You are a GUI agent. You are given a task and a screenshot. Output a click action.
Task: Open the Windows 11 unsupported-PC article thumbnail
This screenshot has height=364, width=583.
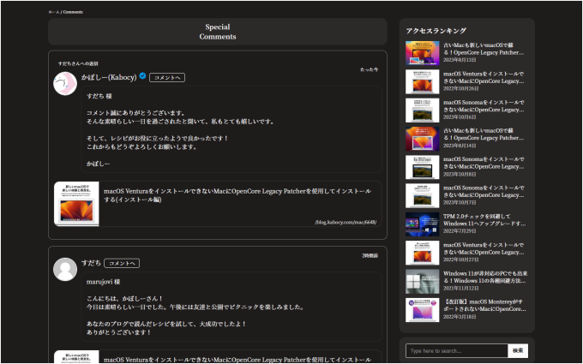tap(423, 281)
